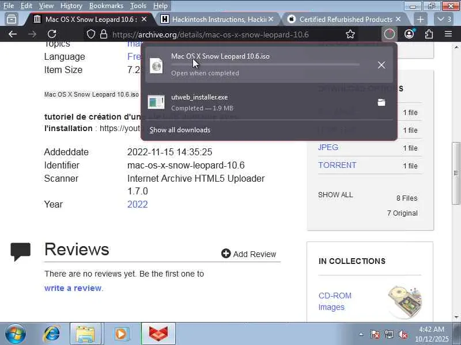The image size is (461, 345).
Task: Cancel the Mac OS X Snow Leopard download
Action: click(x=381, y=65)
